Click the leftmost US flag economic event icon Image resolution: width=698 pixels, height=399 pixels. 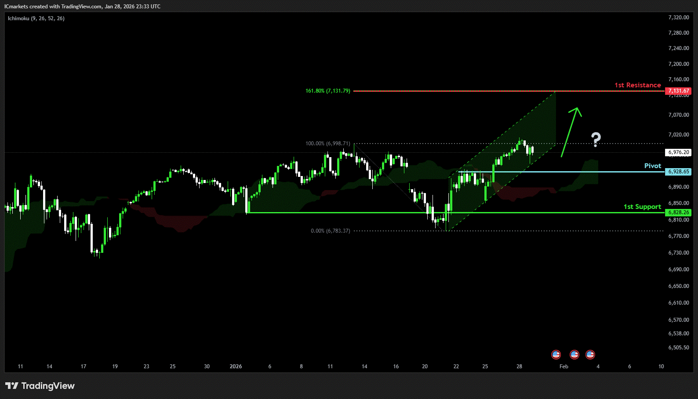point(556,354)
